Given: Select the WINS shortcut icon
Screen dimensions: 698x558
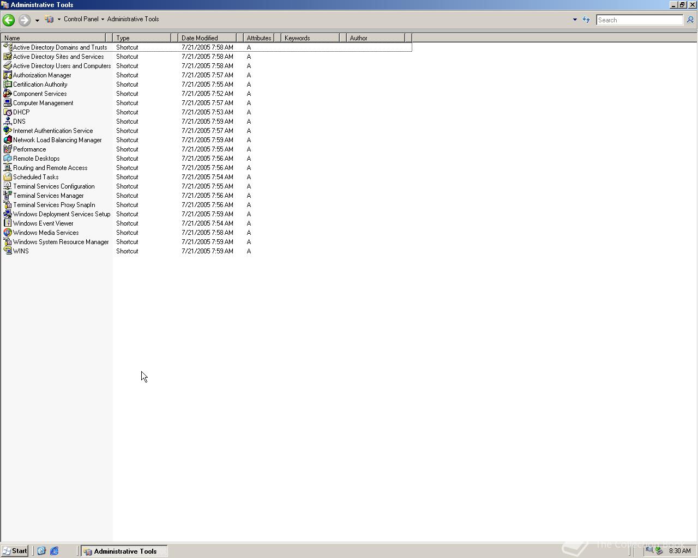Looking at the screenshot, I should [x=8, y=251].
